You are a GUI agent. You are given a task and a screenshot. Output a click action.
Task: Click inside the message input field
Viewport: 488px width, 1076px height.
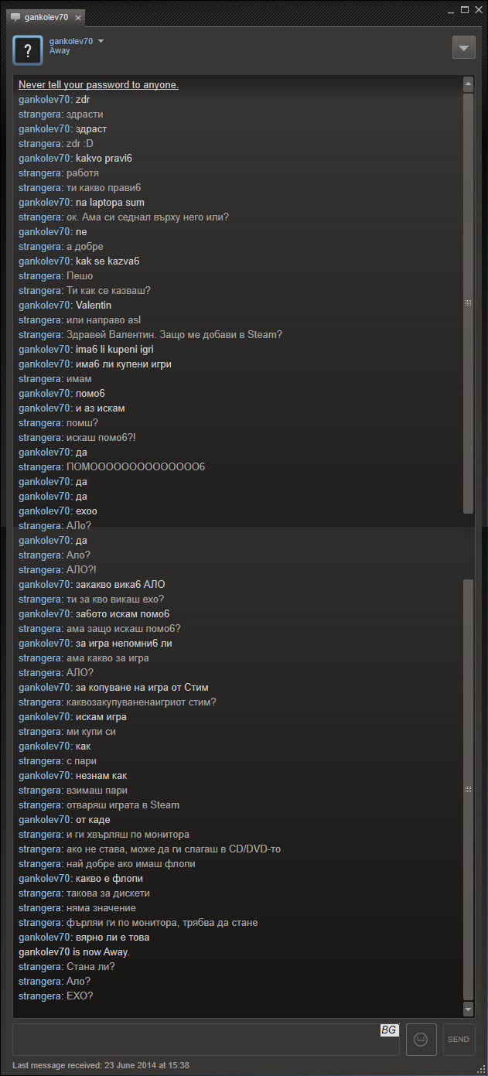coord(206,1039)
